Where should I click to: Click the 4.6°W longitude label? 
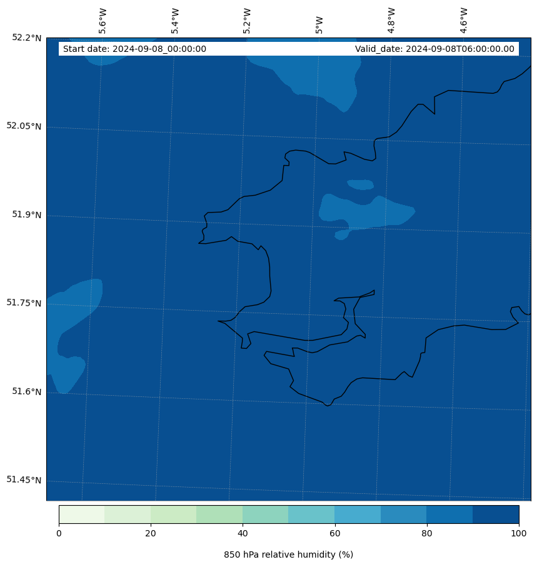[464, 21]
